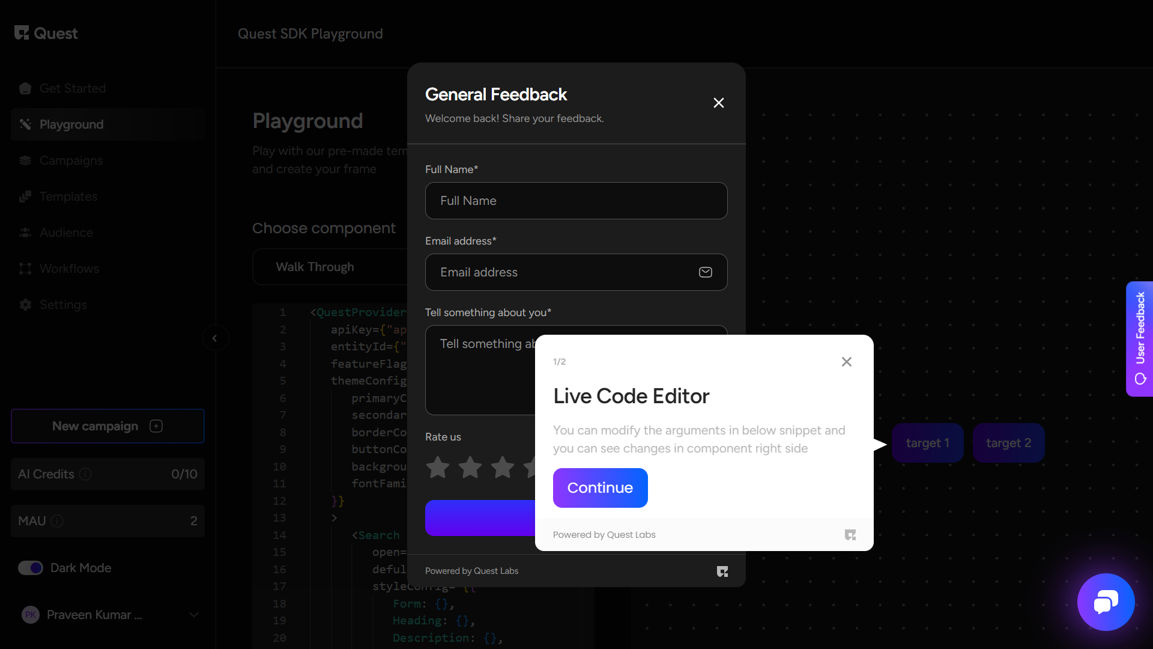Image resolution: width=1153 pixels, height=649 pixels.
Task: Close the General Feedback dialog
Action: coord(719,103)
